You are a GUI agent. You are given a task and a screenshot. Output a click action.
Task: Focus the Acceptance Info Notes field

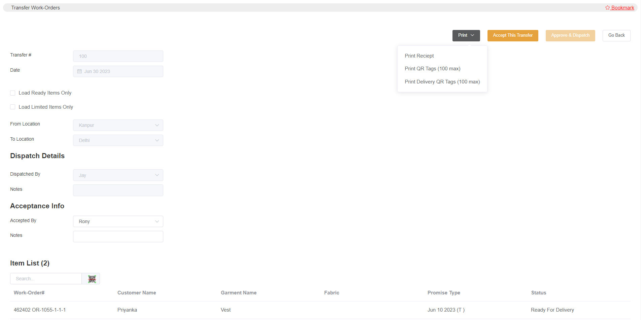pyautogui.click(x=118, y=237)
